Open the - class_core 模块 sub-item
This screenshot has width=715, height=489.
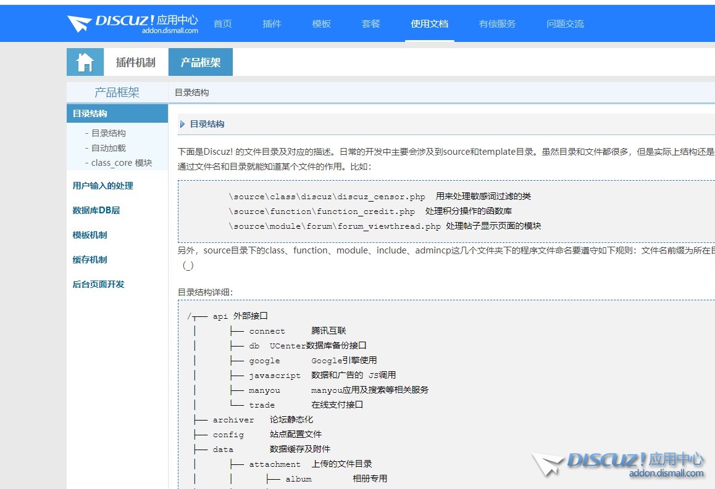[119, 163]
